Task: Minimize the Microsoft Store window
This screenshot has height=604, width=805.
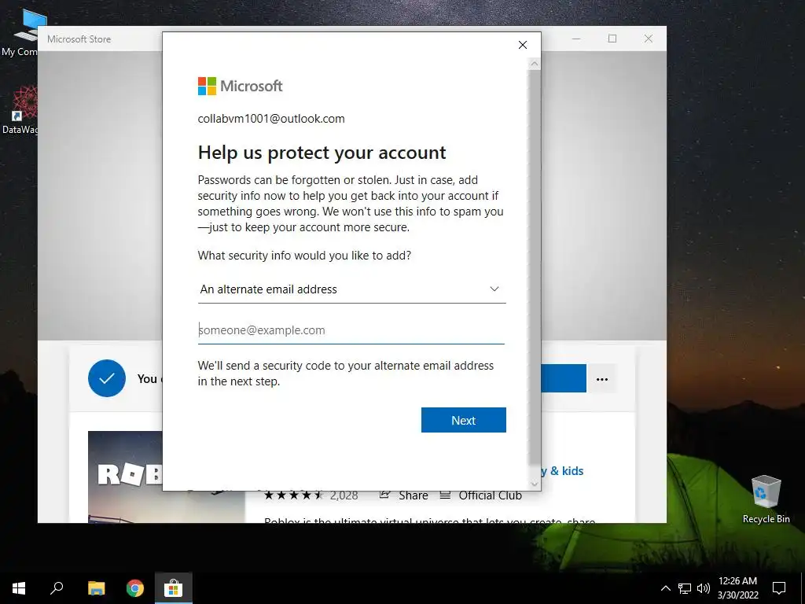Action: click(x=576, y=39)
